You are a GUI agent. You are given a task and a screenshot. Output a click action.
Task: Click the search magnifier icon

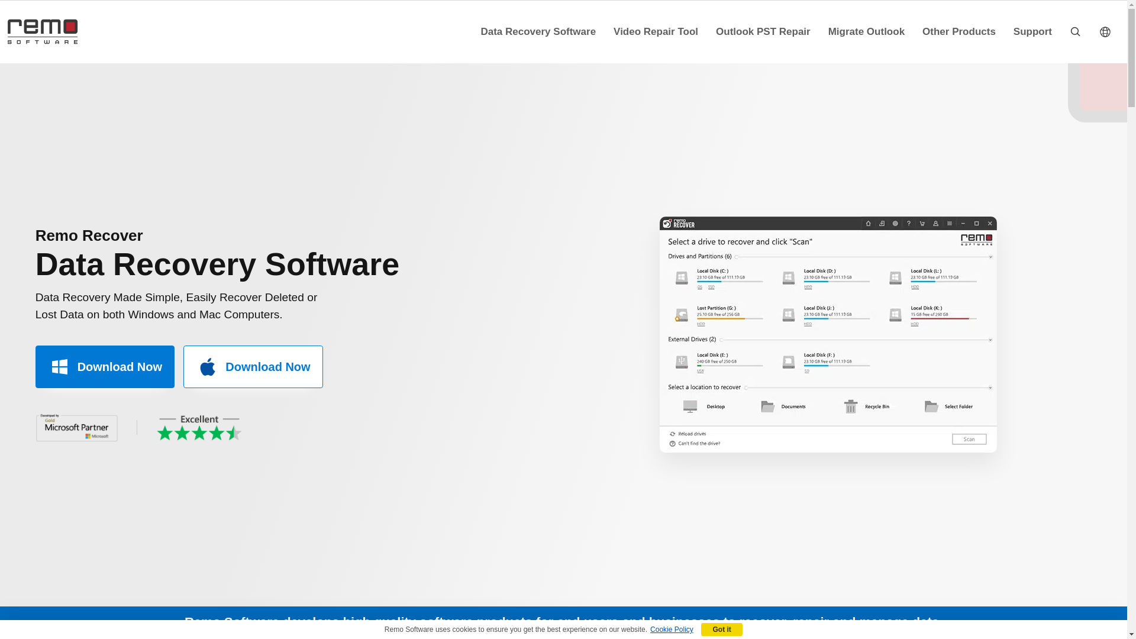1075,32
